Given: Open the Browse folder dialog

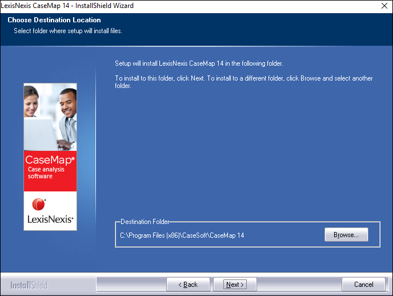Looking at the screenshot, I should pyautogui.click(x=346, y=235).
